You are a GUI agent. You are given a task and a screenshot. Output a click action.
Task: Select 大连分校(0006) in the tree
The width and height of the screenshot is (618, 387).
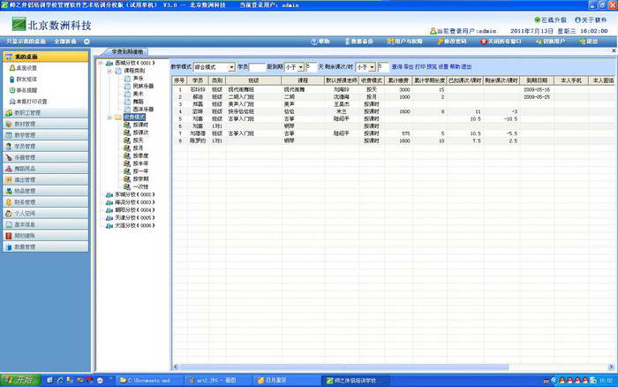click(134, 225)
